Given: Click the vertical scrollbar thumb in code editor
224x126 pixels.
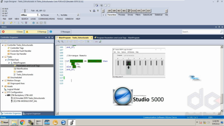Looking at the screenshot, I should pos(222,99).
